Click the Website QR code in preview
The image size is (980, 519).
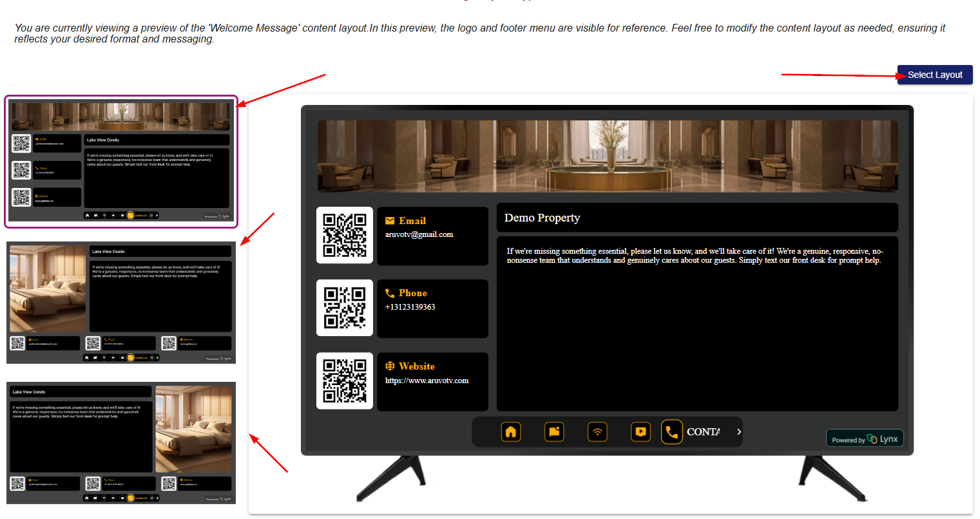pos(345,381)
